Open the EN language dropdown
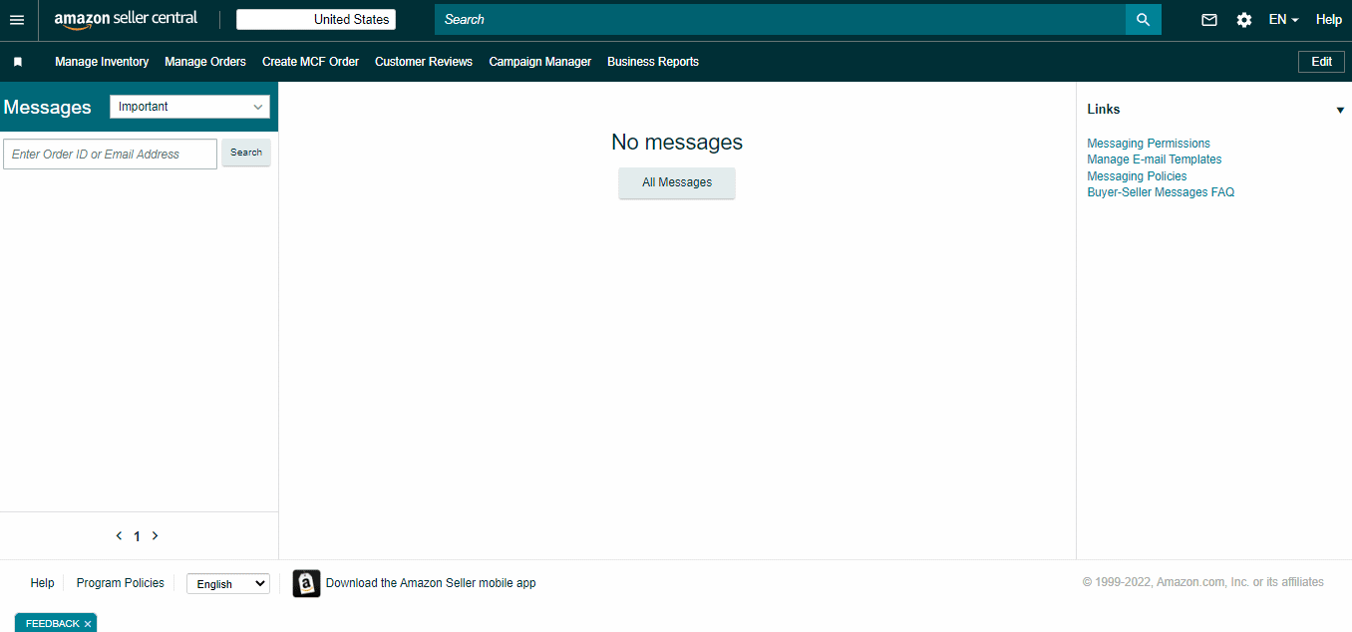Screen dimensions: 1352x632 (x=1283, y=19)
